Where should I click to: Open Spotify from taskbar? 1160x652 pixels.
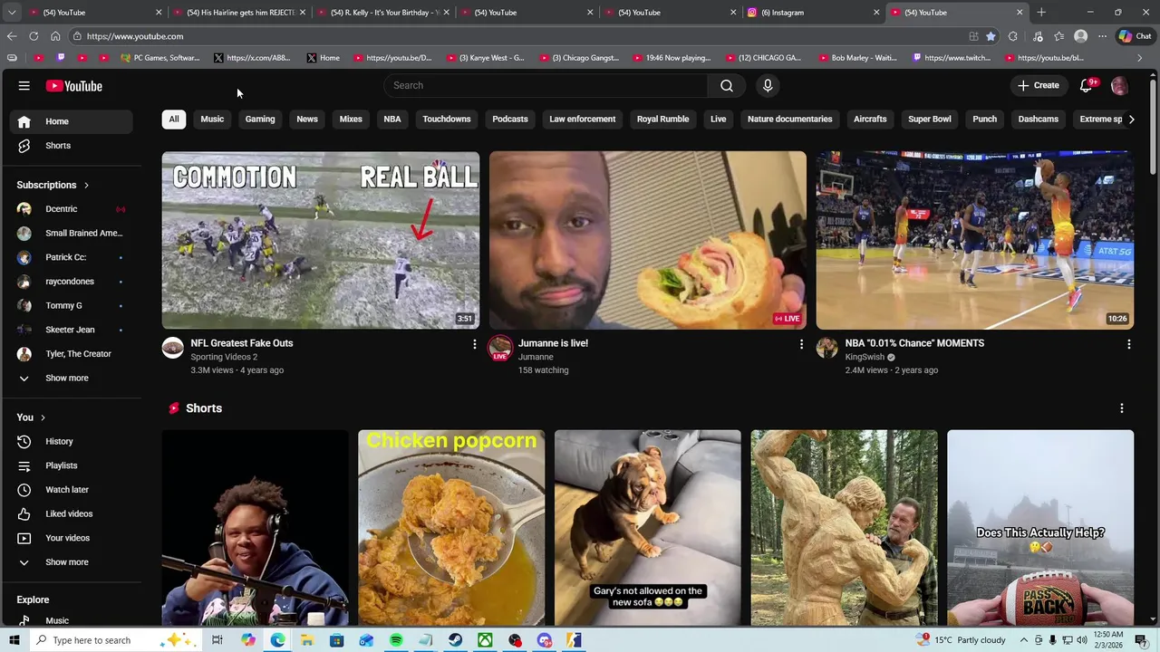pos(396,640)
